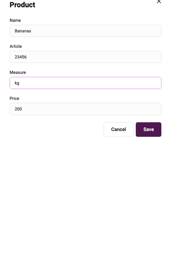Viewport: 171px width, 253px height.
Task: Focus the Price input field
Action: pyautogui.click(x=85, y=109)
